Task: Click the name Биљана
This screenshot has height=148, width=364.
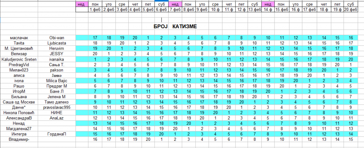Action: (x=19, y=97)
